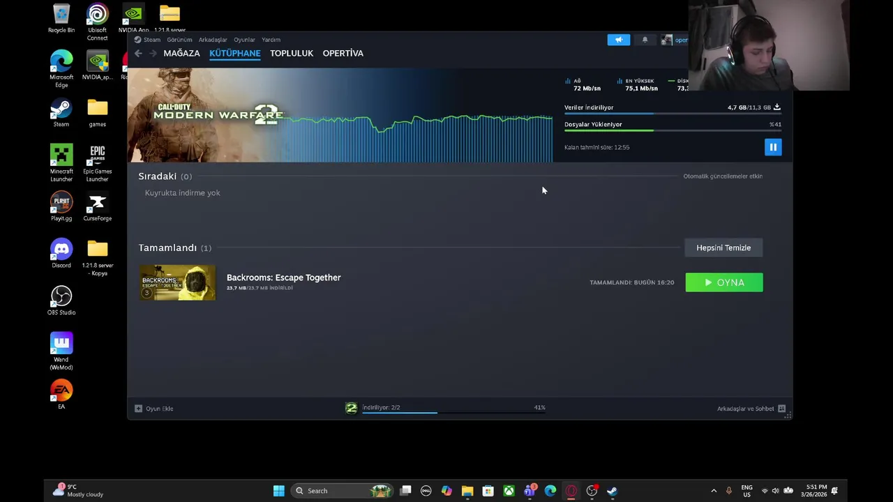Open Steam notifications bell icon
The width and height of the screenshot is (893, 502).
(x=645, y=40)
